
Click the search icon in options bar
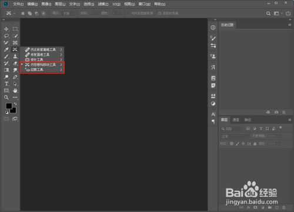[x=268, y=14]
